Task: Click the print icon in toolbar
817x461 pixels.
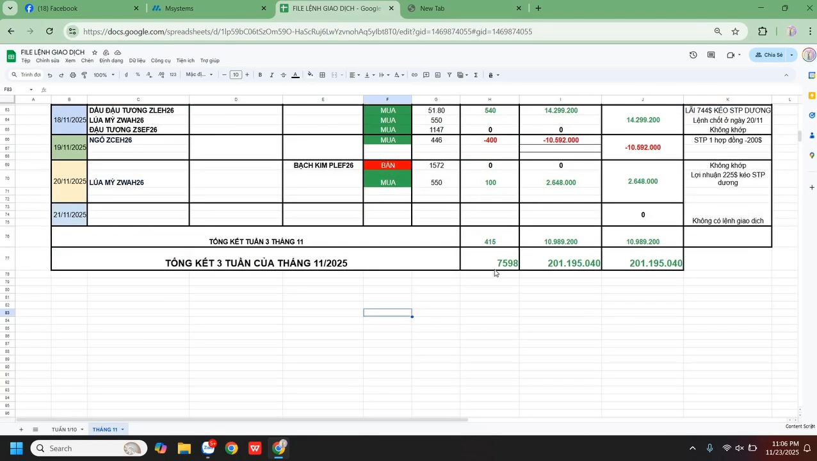Action: (72, 75)
